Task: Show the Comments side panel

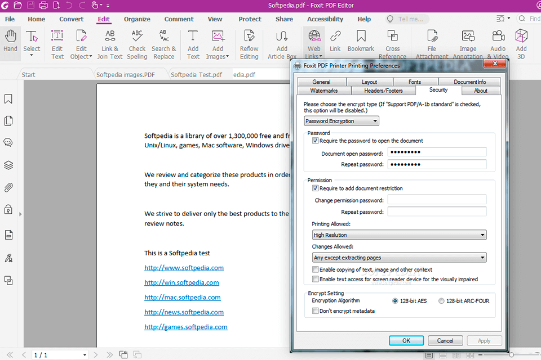Action: [x=8, y=143]
